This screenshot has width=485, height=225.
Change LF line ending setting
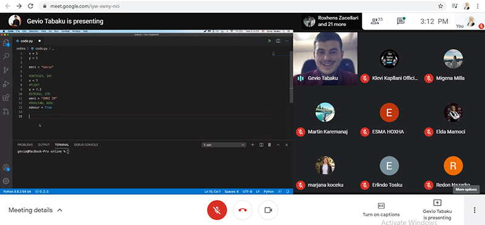(258, 192)
